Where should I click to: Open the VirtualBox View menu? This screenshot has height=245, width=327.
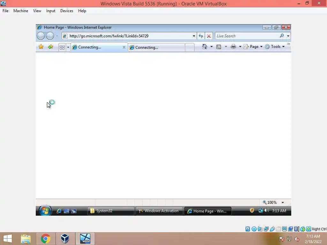pyautogui.click(x=37, y=11)
